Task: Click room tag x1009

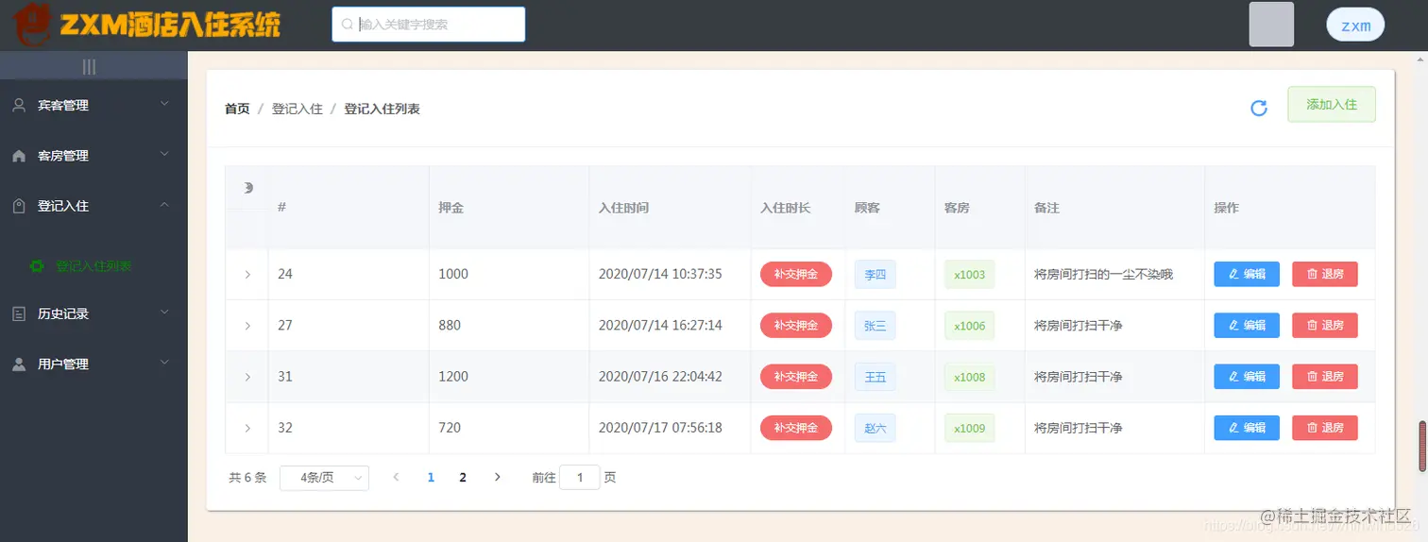Action: point(969,428)
